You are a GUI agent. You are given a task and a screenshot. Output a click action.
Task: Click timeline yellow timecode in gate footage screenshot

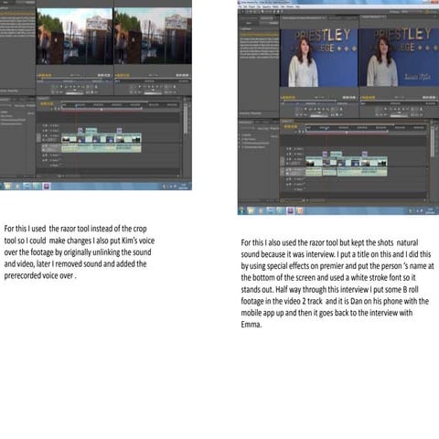pos(47,104)
